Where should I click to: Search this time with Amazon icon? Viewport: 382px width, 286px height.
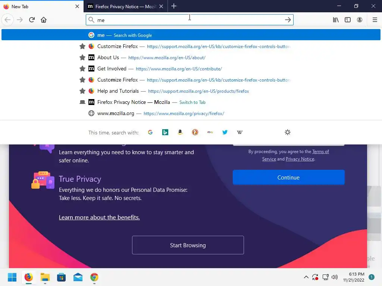point(180,132)
